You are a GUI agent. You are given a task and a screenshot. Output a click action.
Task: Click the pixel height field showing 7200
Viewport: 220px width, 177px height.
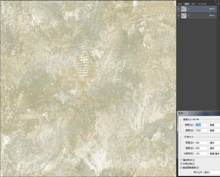pos(201,130)
